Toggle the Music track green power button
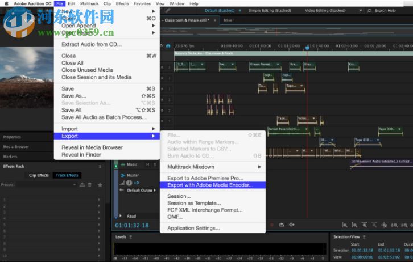The image size is (413, 262). 116,165
